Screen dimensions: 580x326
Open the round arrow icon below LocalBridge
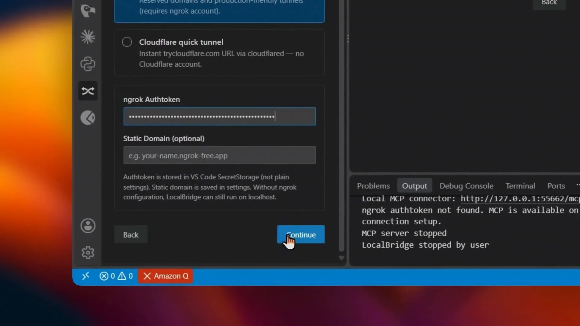tap(88, 118)
